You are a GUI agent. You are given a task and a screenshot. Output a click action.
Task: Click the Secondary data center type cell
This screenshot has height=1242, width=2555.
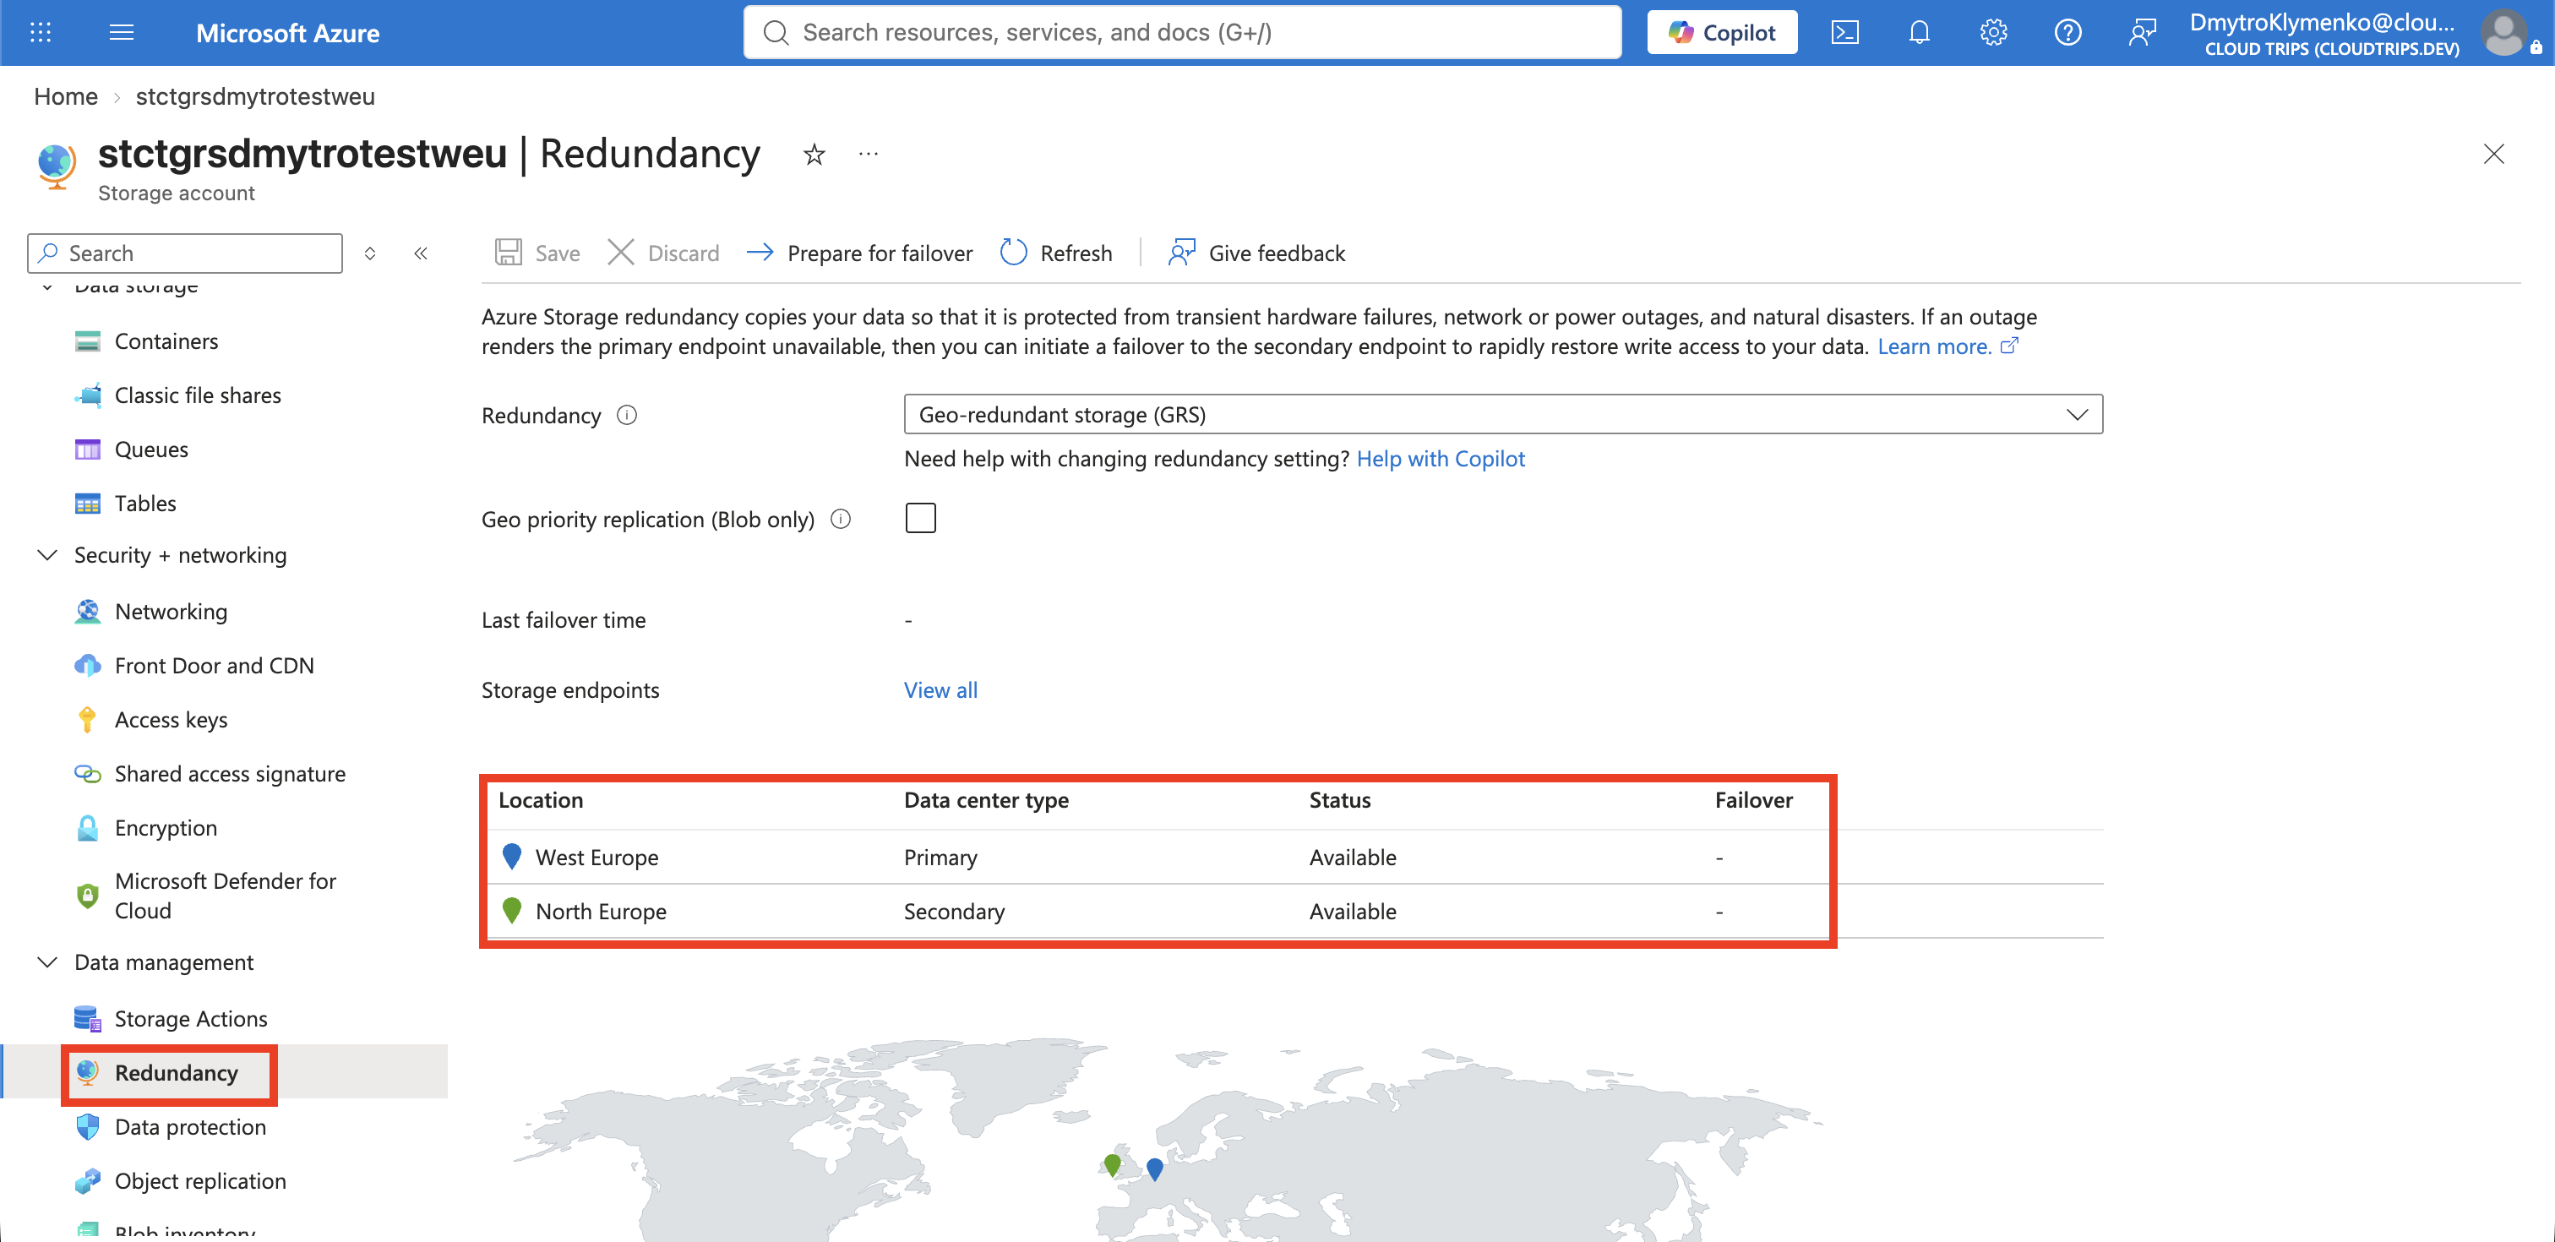[954, 912]
